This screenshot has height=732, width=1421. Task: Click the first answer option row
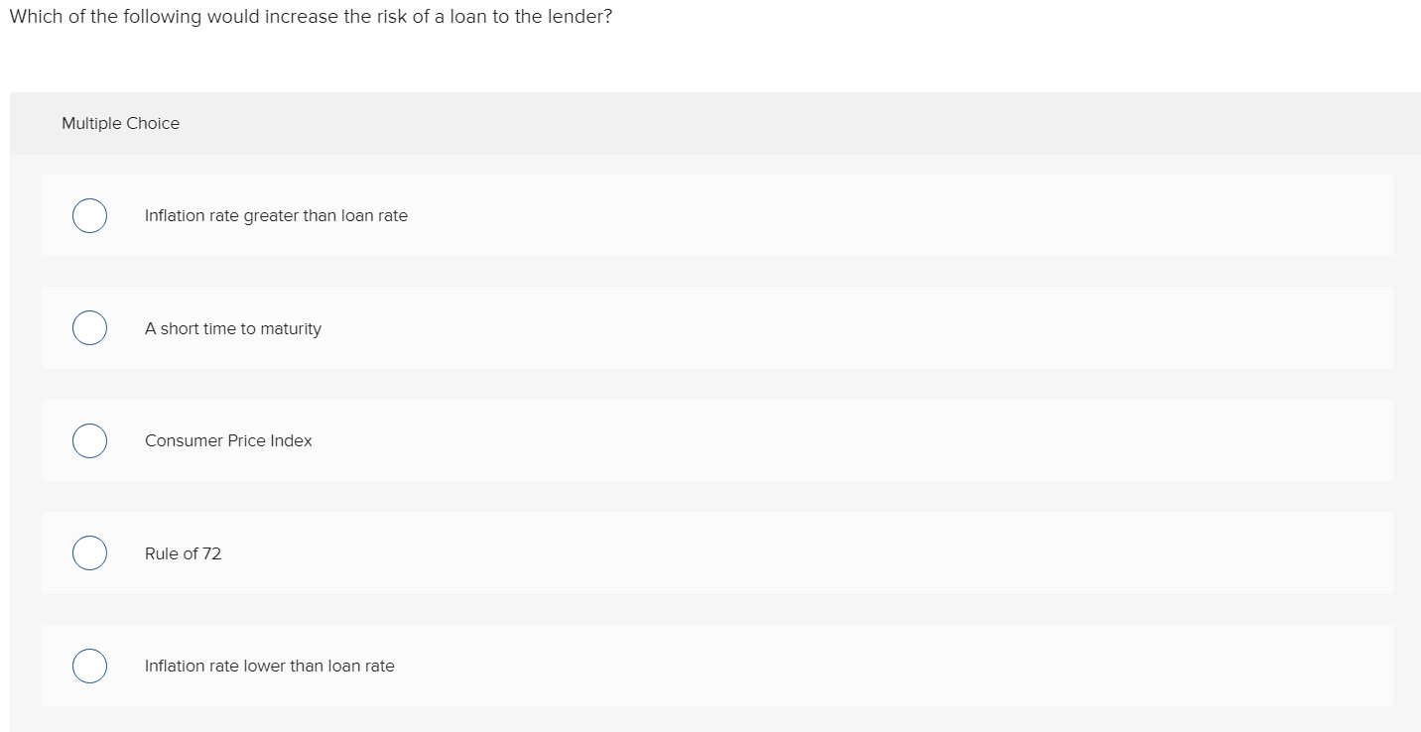pos(714,215)
